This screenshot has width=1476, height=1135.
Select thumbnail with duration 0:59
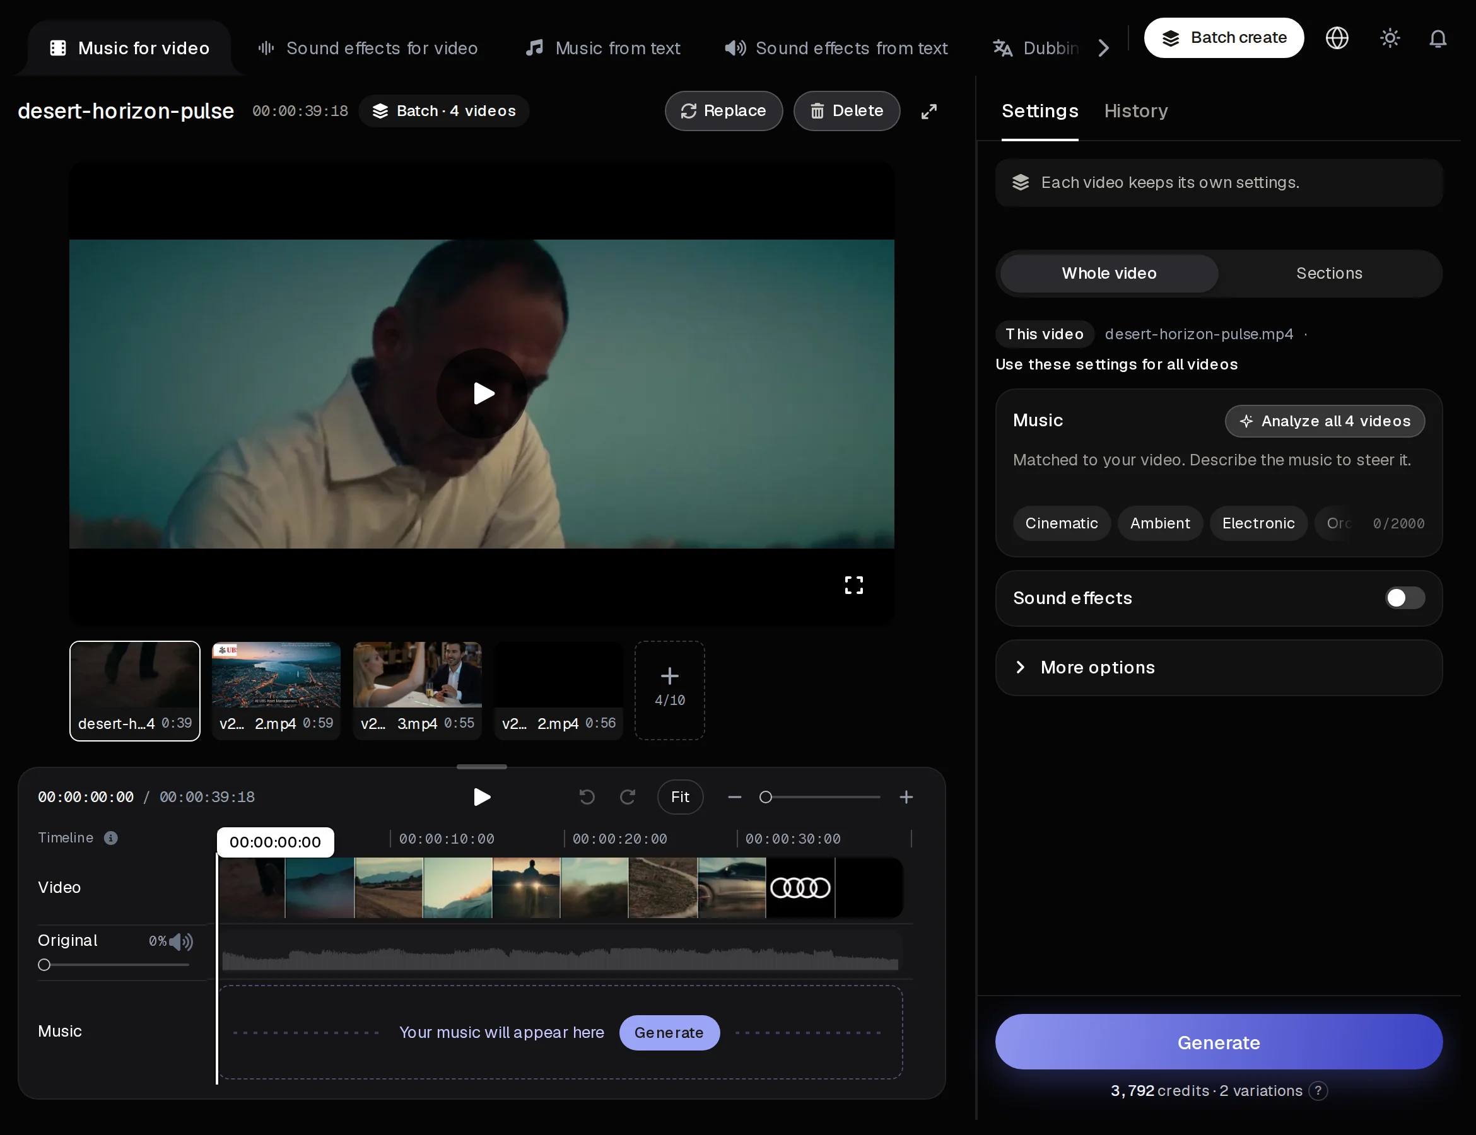click(x=276, y=690)
